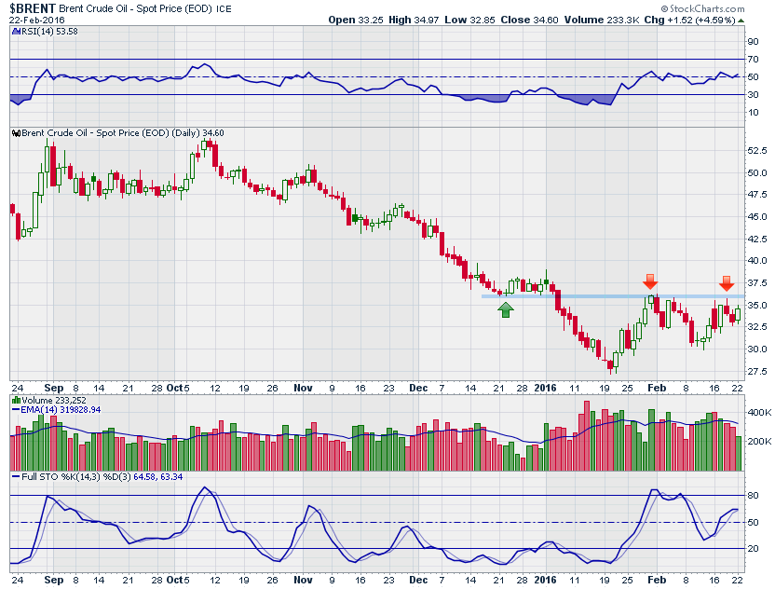The image size is (775, 589).
Task: Click the volume bars icon next to Volume 233,252
Action: [x=17, y=400]
